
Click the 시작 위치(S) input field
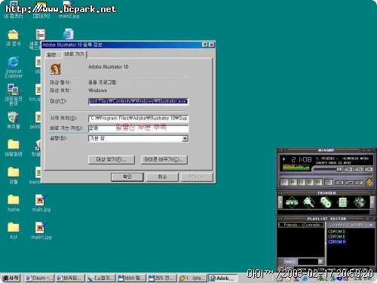point(138,118)
